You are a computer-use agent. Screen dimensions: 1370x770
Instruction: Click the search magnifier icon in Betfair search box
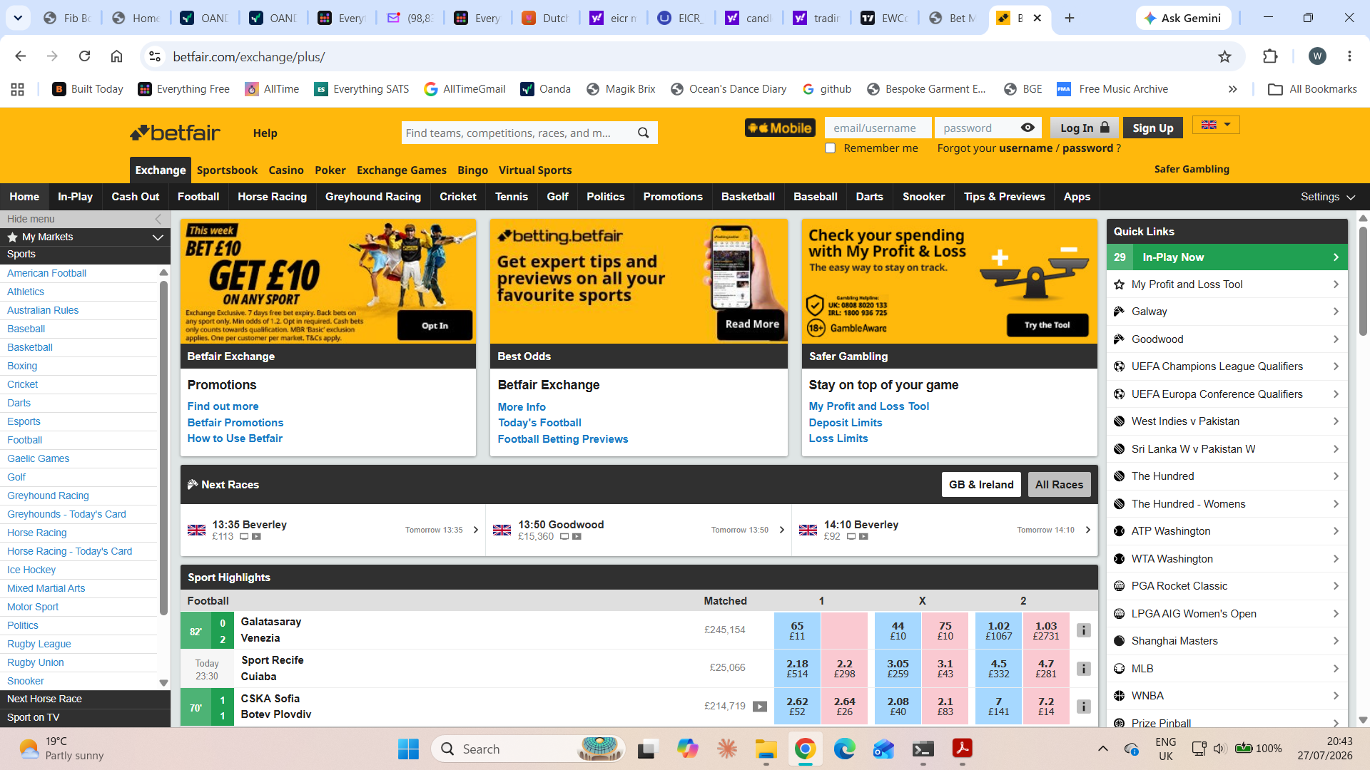[x=643, y=133]
